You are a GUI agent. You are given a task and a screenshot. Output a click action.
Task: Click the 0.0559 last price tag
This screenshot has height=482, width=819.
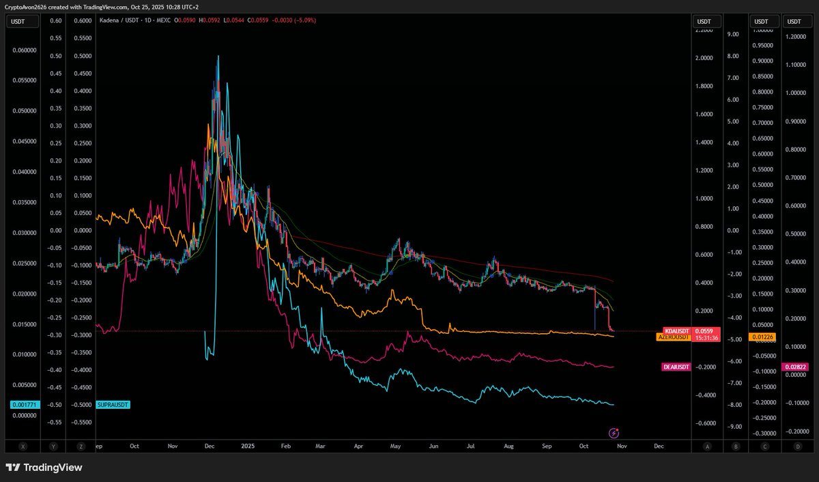(x=704, y=331)
